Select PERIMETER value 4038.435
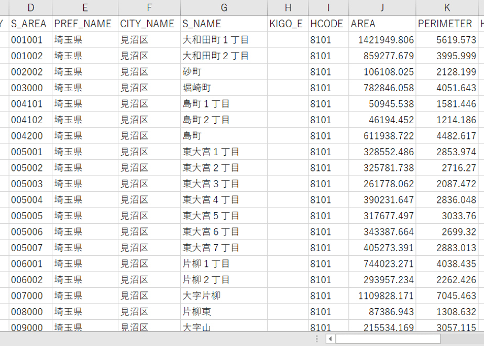The width and height of the screenshot is (484, 346). tap(447, 264)
